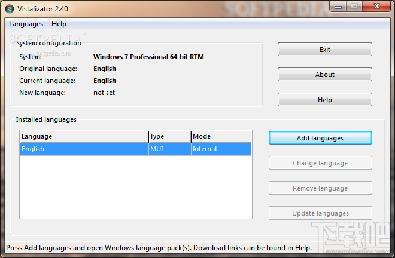
Task: Click the Windows 7 Professional 64-bit RTM text
Action: (x=148, y=57)
